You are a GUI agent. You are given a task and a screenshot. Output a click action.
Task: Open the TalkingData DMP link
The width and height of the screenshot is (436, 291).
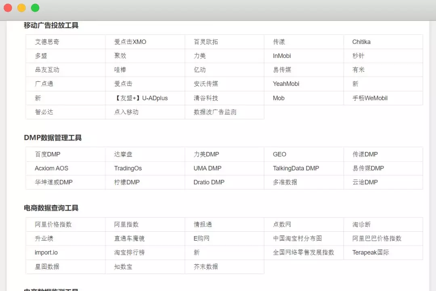[x=296, y=168]
